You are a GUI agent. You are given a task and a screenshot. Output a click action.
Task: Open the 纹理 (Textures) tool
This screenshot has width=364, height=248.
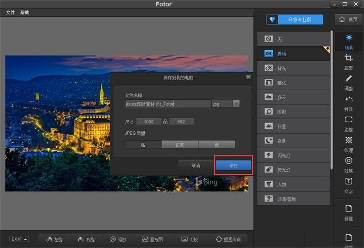[x=348, y=145]
